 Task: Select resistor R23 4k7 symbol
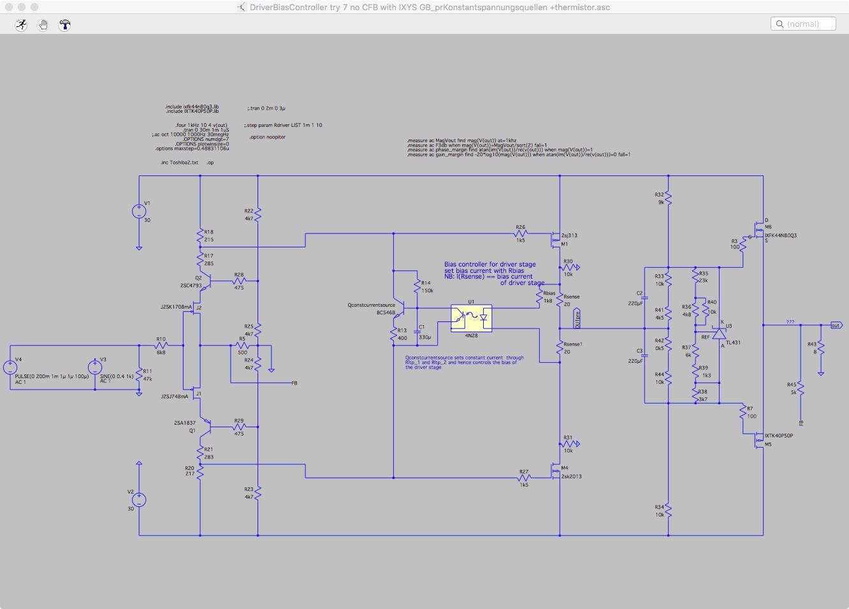tap(258, 493)
